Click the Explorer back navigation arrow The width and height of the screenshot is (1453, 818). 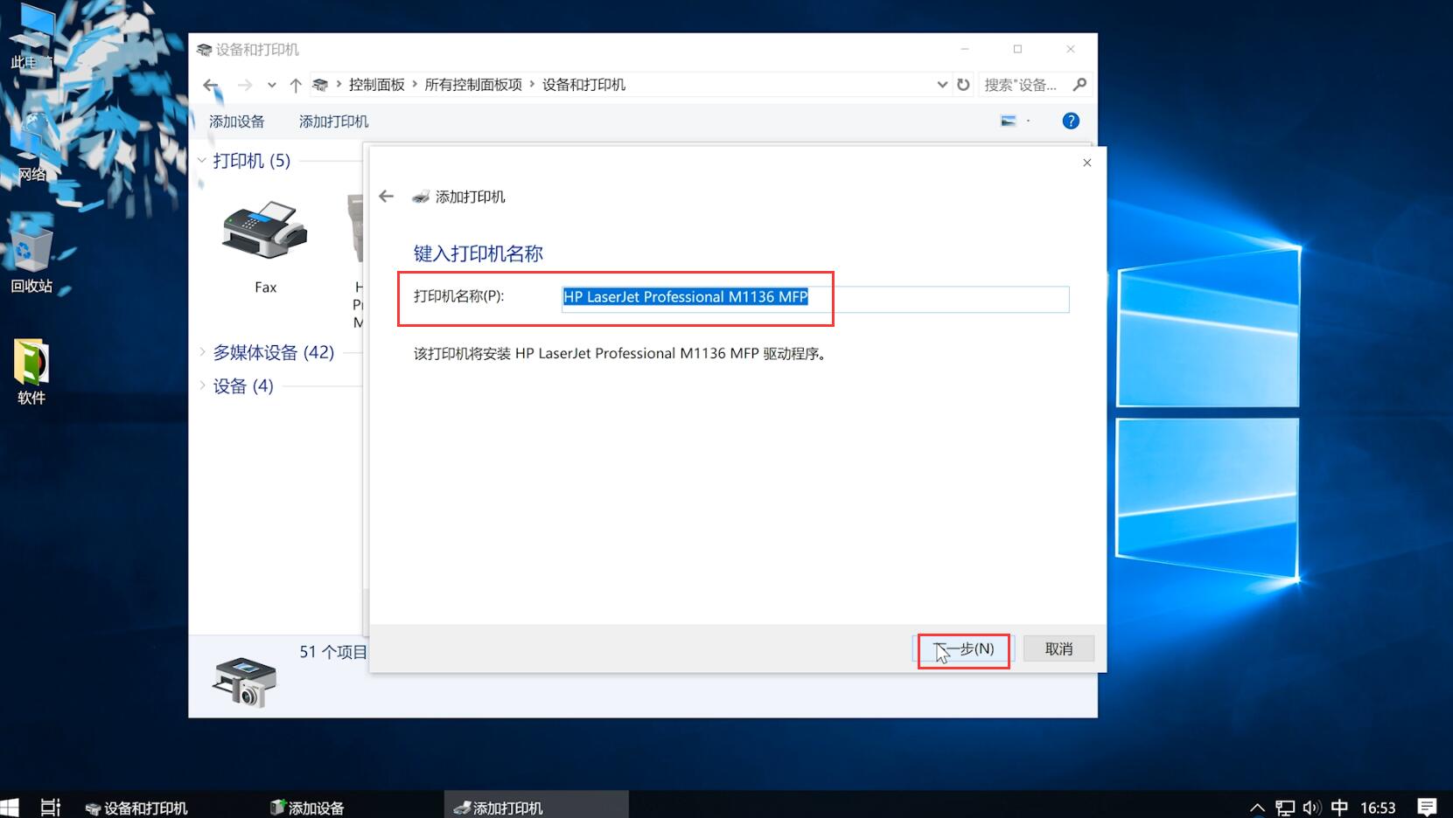(x=211, y=85)
